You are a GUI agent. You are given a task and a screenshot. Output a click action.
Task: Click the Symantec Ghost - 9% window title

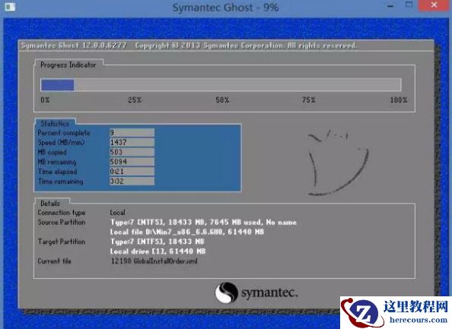pyautogui.click(x=225, y=8)
